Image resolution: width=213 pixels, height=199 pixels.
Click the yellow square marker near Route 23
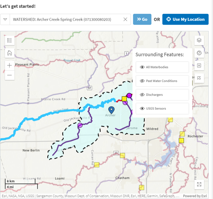tap(122, 155)
